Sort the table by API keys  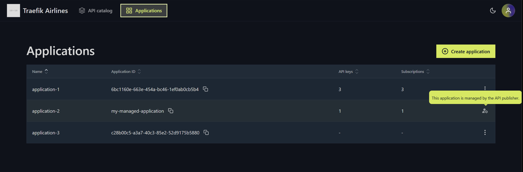[x=348, y=71]
